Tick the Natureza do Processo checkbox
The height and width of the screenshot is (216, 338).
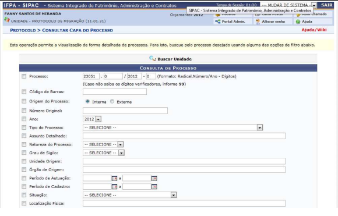(24, 144)
